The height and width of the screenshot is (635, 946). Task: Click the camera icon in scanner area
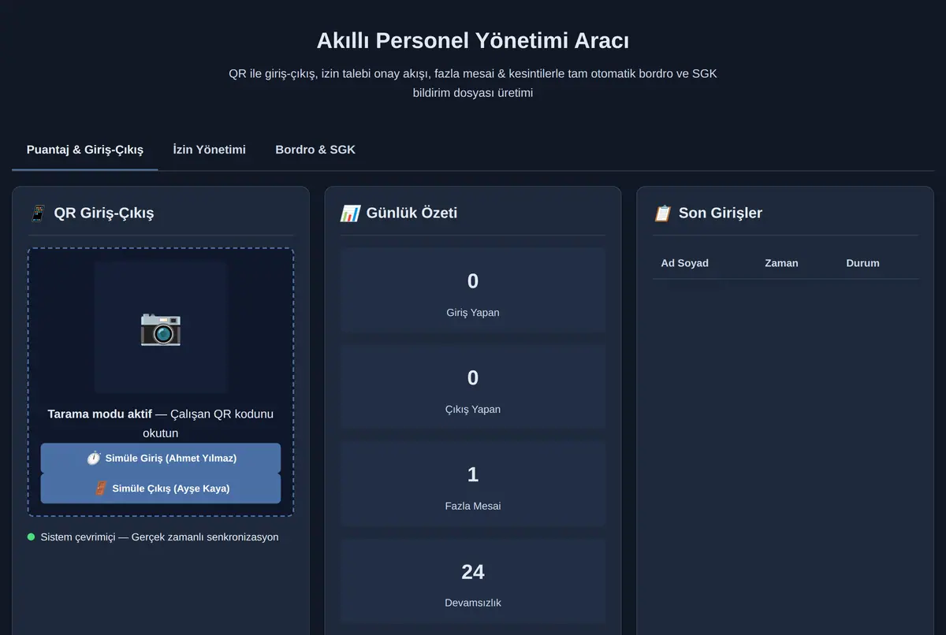click(x=161, y=328)
